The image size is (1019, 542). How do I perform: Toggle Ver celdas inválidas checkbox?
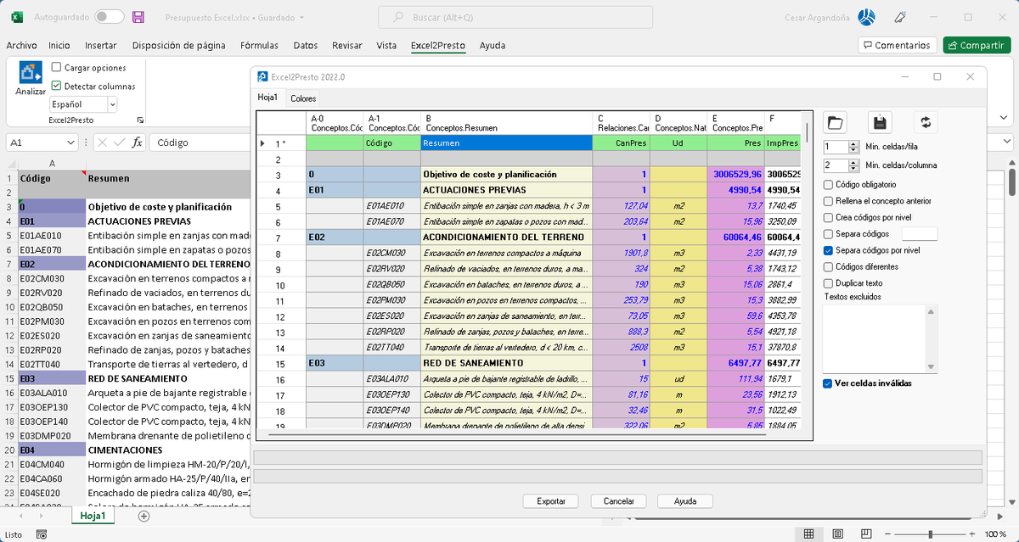click(x=828, y=383)
